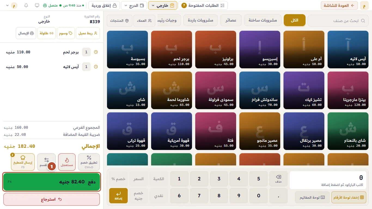Viewport: 372px width, 209px height.
Task: Focus the barcode entry field showing 0
Action: [x=328, y=180]
